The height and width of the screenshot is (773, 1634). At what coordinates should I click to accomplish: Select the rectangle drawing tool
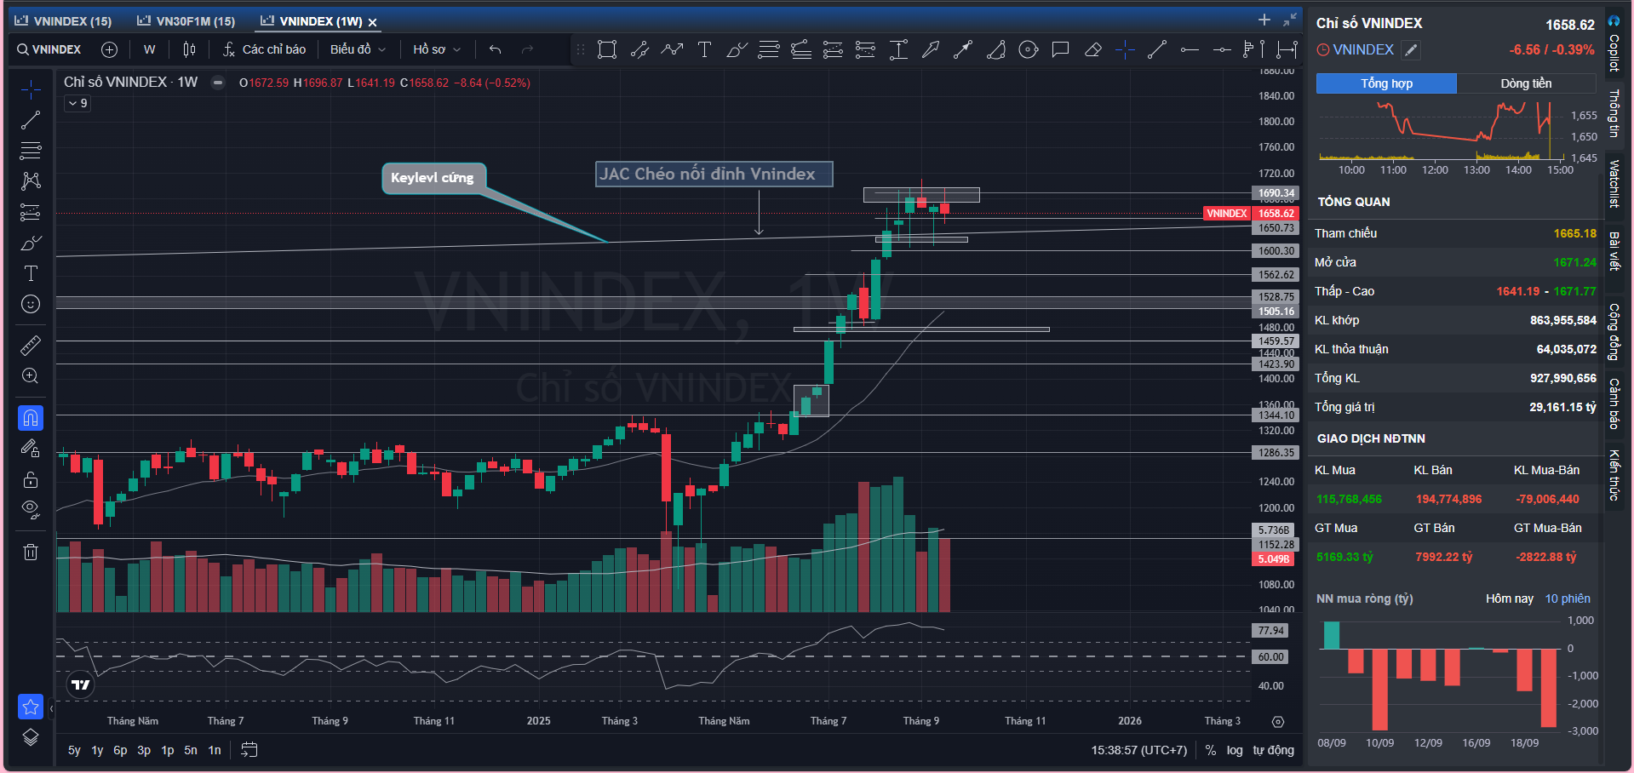point(607,49)
